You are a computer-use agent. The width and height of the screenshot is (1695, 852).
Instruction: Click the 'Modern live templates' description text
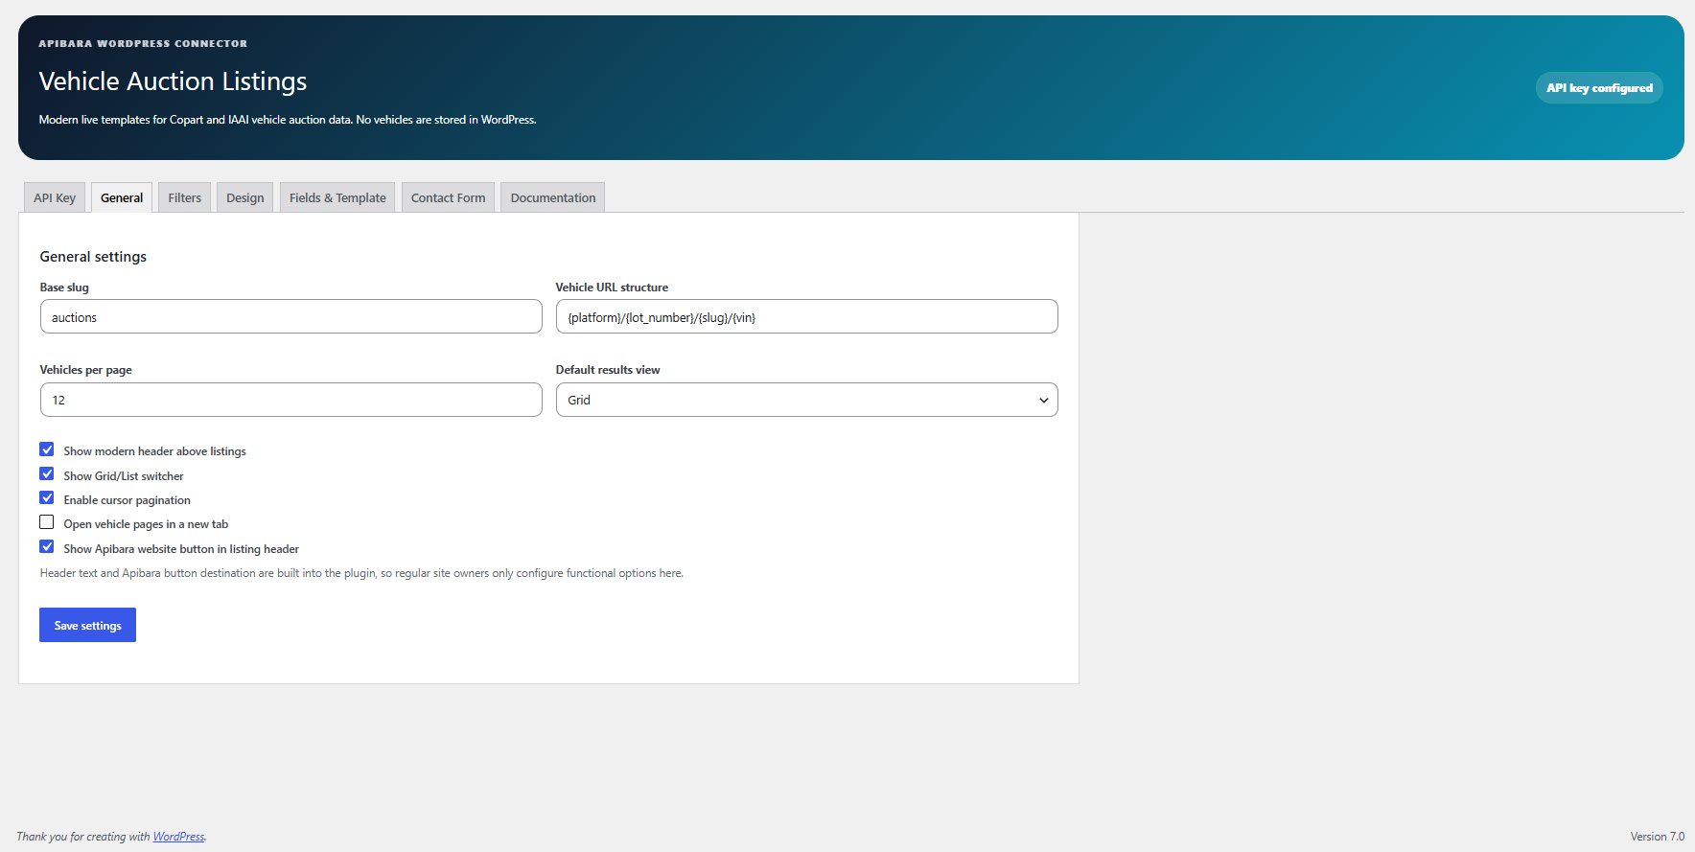(288, 120)
